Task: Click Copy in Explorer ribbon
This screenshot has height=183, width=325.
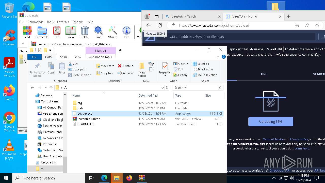Action: [x=51, y=68]
